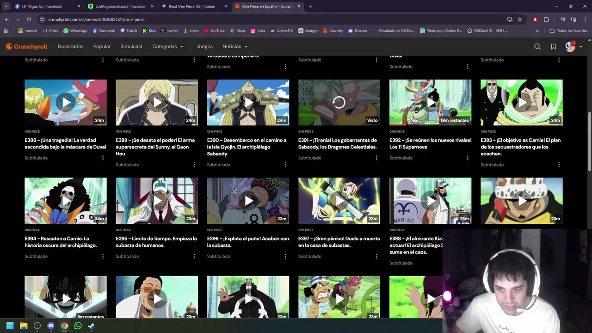Play episode E393 thumbnail

pyautogui.click(x=522, y=102)
